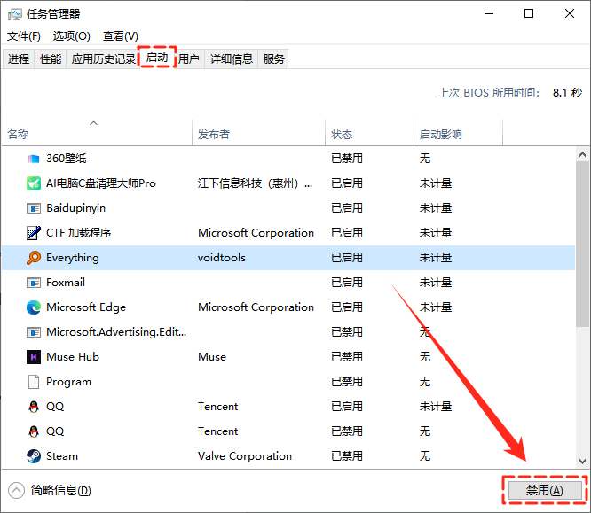Viewport: 591px width, 513px height.
Task: Switch to the 进程 tab
Action: coord(19,58)
